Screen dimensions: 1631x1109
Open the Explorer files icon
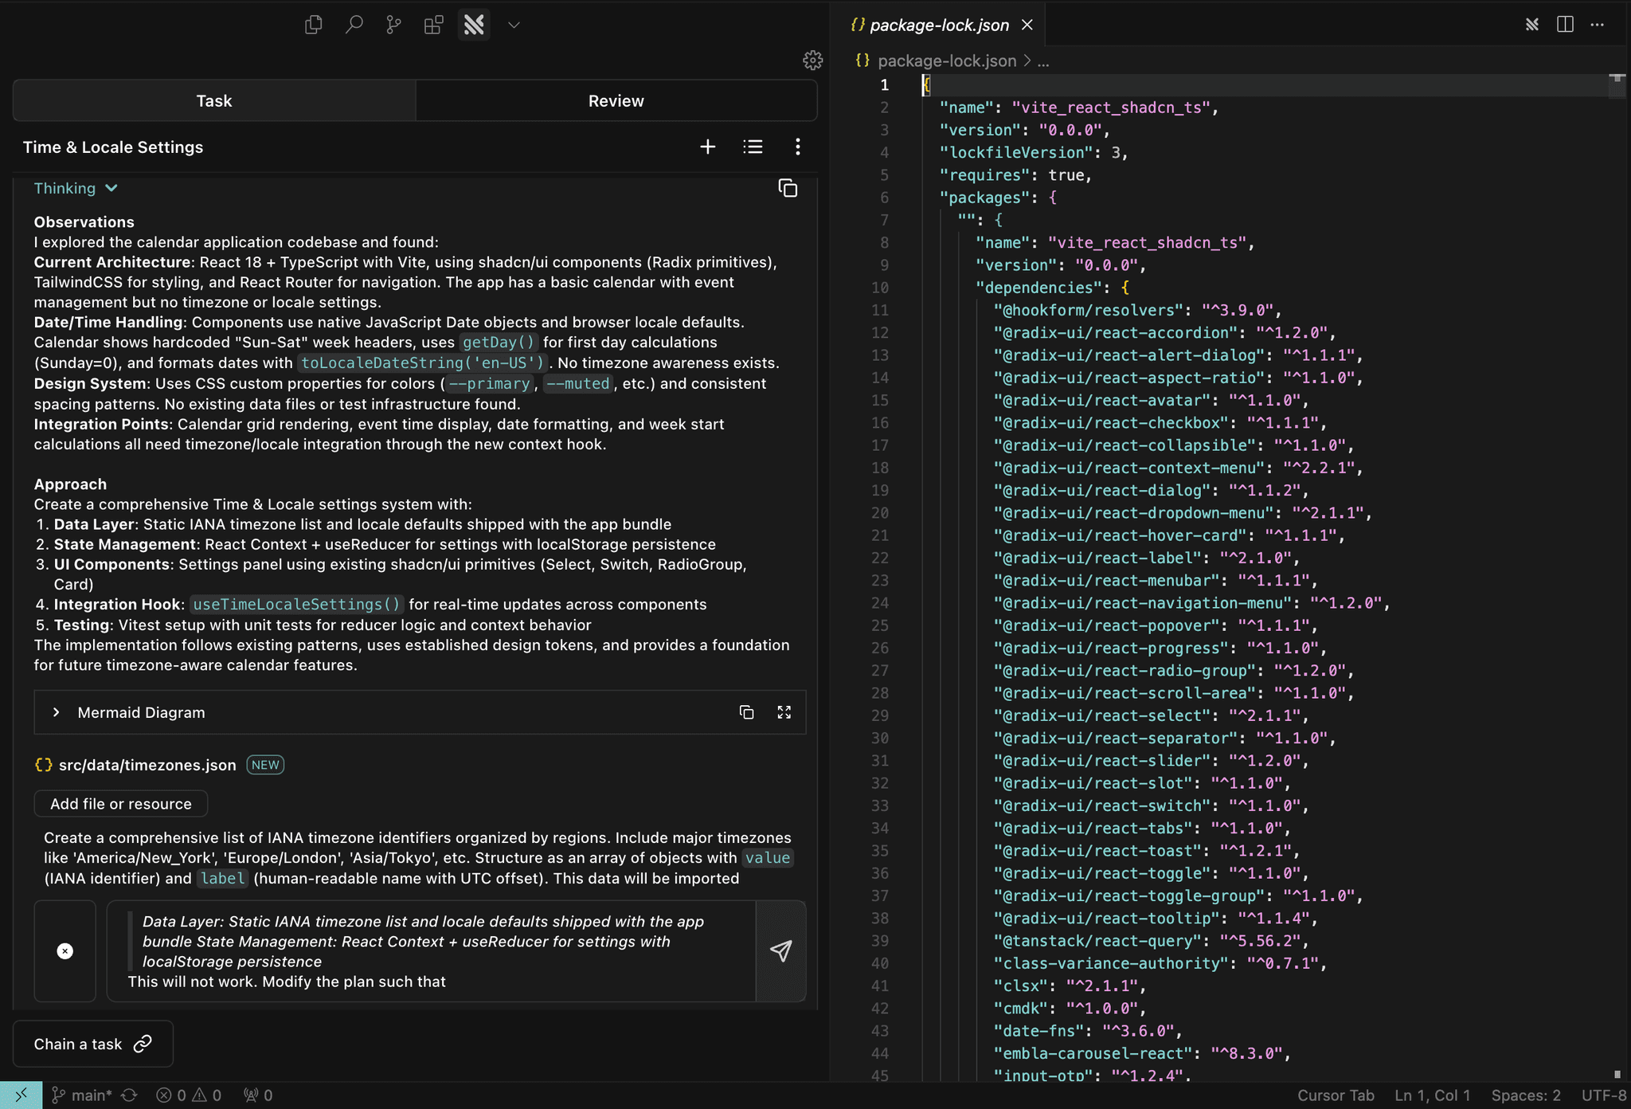314,25
